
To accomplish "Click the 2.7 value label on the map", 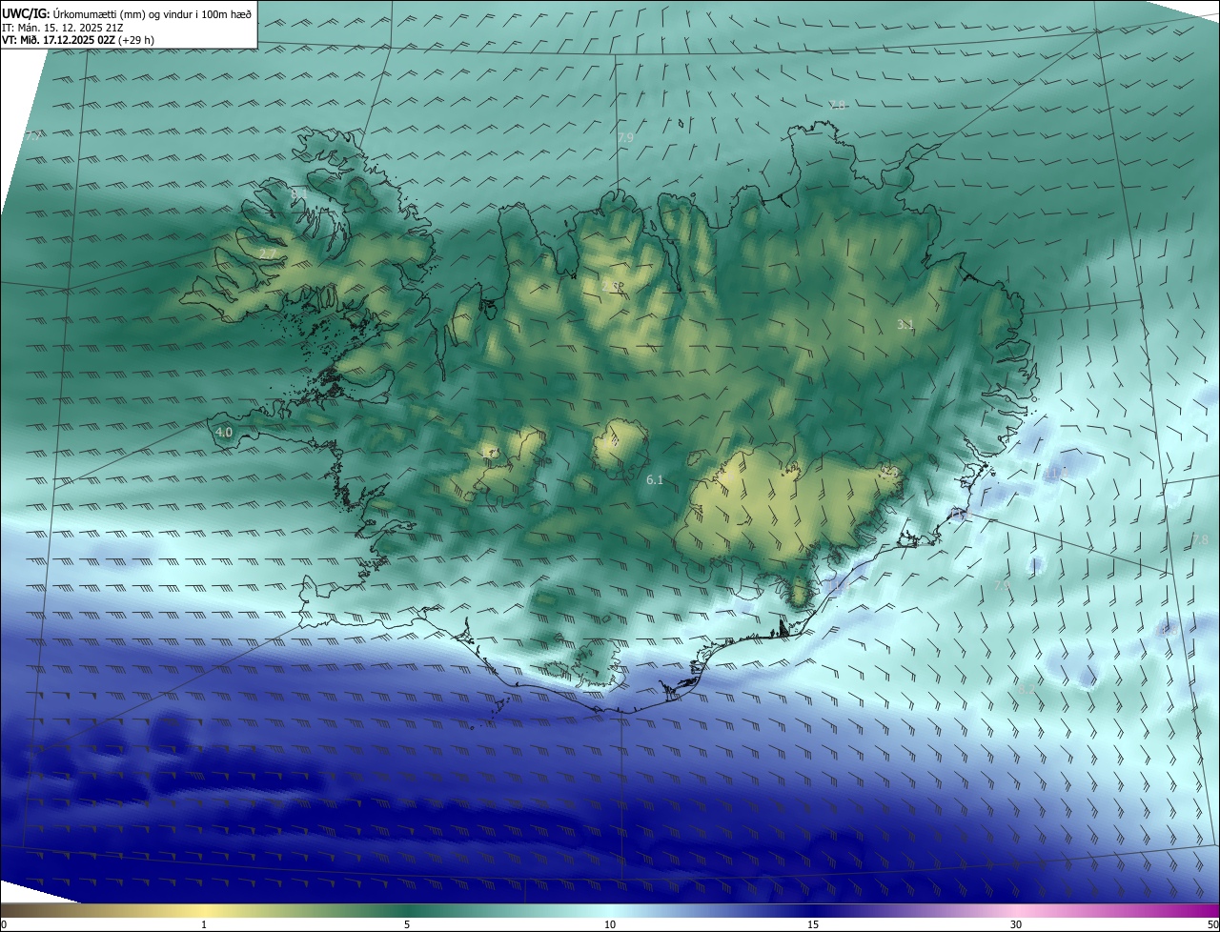I will tap(268, 254).
